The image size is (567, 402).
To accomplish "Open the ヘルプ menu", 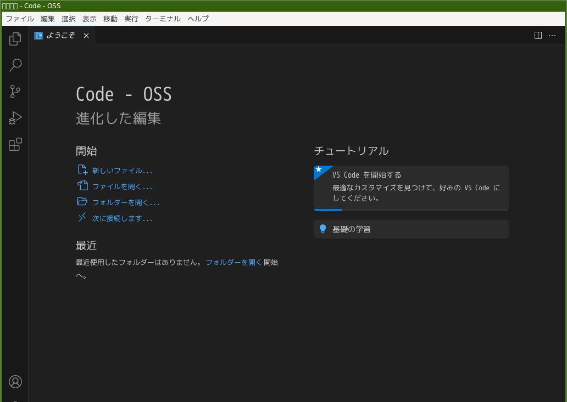I will point(198,19).
